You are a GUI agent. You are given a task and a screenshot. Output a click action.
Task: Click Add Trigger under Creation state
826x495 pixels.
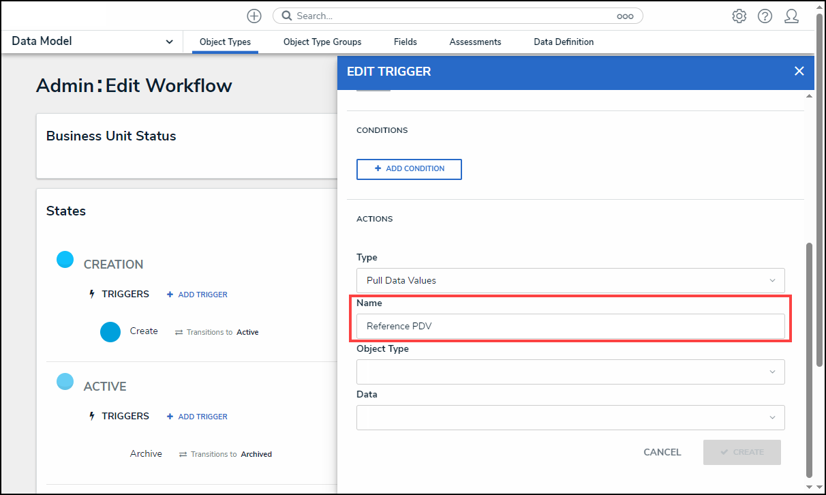tap(197, 295)
